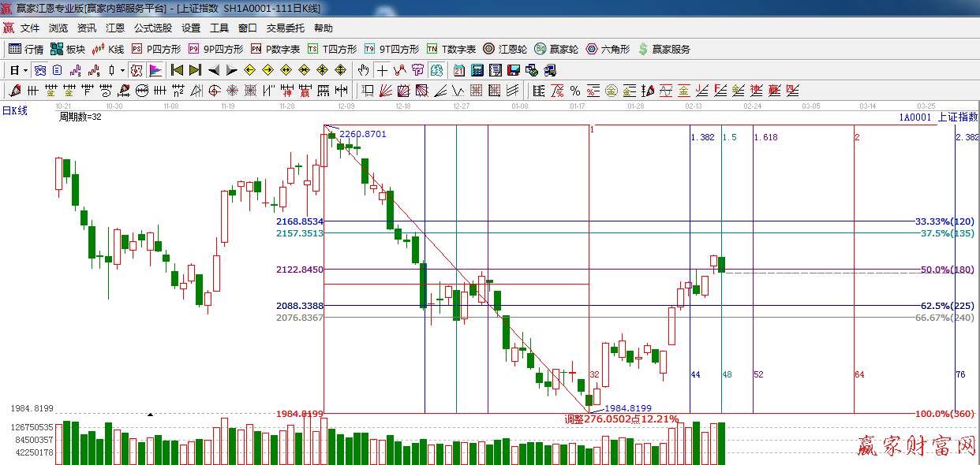Image resolution: width=980 pixels, height=465 pixels.
Task: Open the 公式选股 menu
Action: [152, 28]
